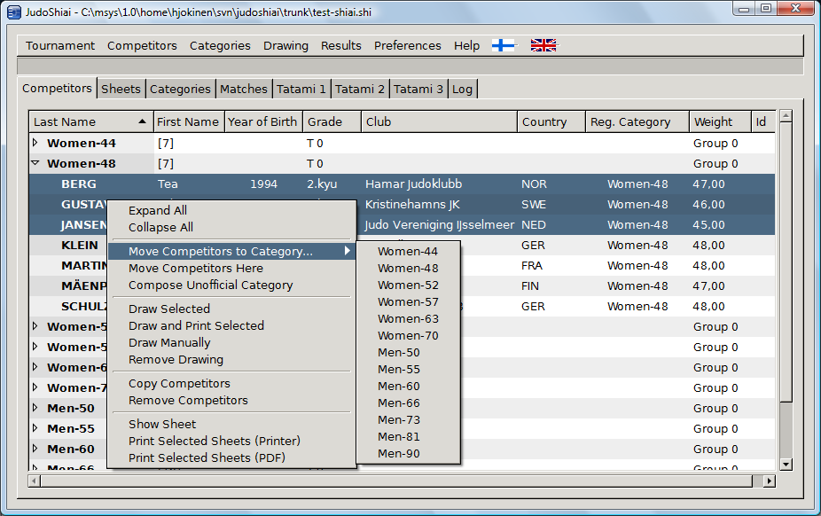Click Print Selected Sheets (PDF) option
821x516 pixels.
(x=207, y=457)
